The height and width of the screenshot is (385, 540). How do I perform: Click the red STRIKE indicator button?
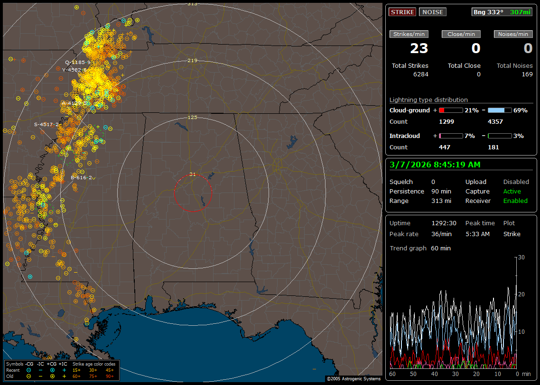click(x=402, y=12)
